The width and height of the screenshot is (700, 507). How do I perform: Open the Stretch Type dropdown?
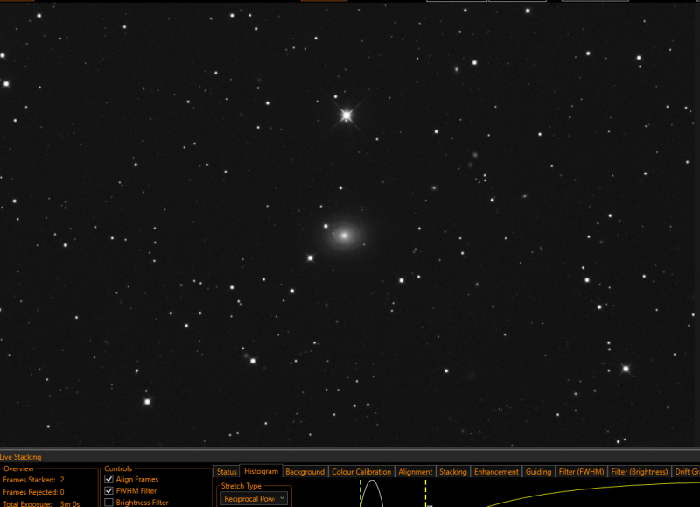pyautogui.click(x=254, y=498)
